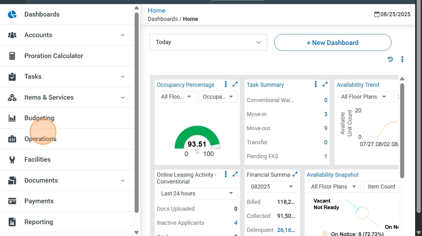Open the Operations menu item
The height and width of the screenshot is (236, 422).
(x=40, y=139)
